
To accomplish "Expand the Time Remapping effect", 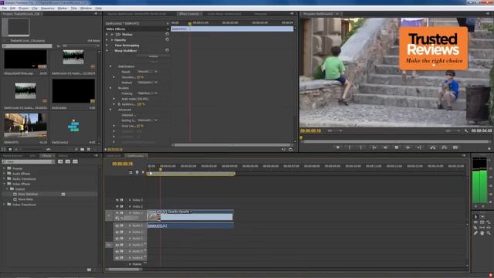I will [107, 46].
